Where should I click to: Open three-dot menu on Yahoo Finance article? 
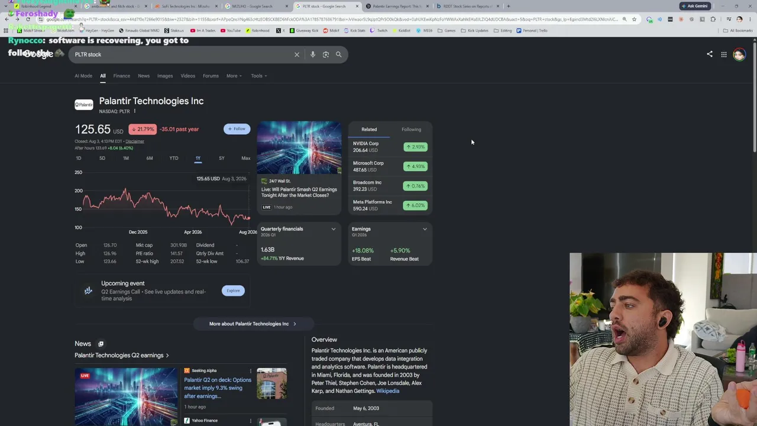(x=250, y=421)
